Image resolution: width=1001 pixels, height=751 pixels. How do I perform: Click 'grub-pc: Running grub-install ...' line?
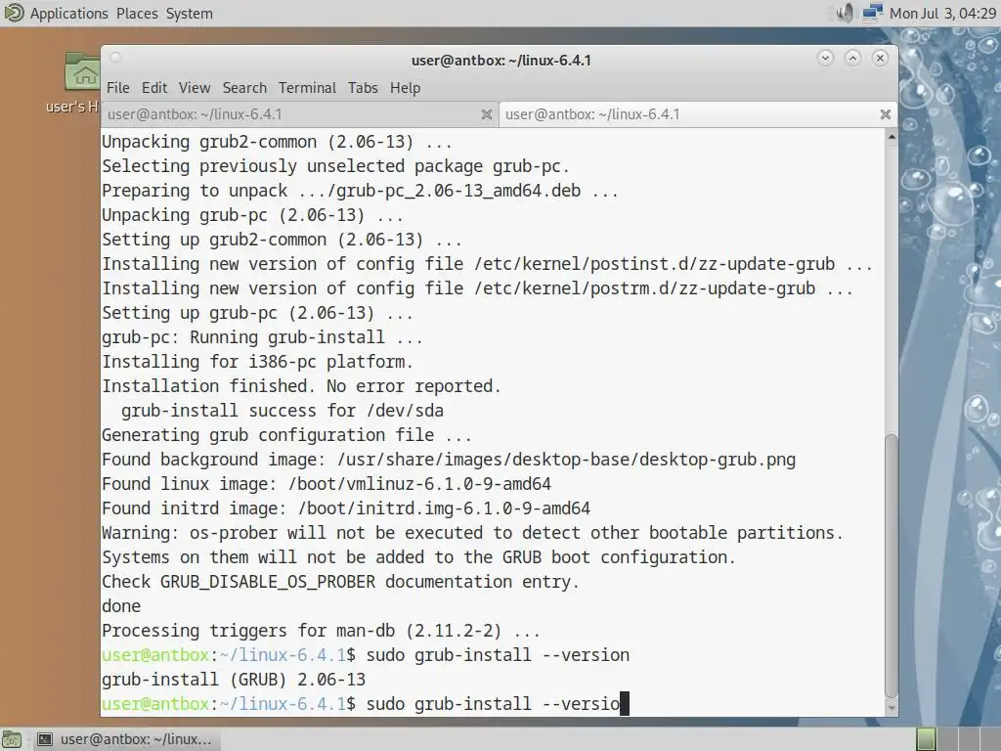(x=262, y=337)
